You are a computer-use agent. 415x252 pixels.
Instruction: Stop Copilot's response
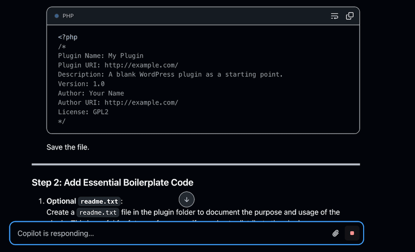tap(352, 233)
